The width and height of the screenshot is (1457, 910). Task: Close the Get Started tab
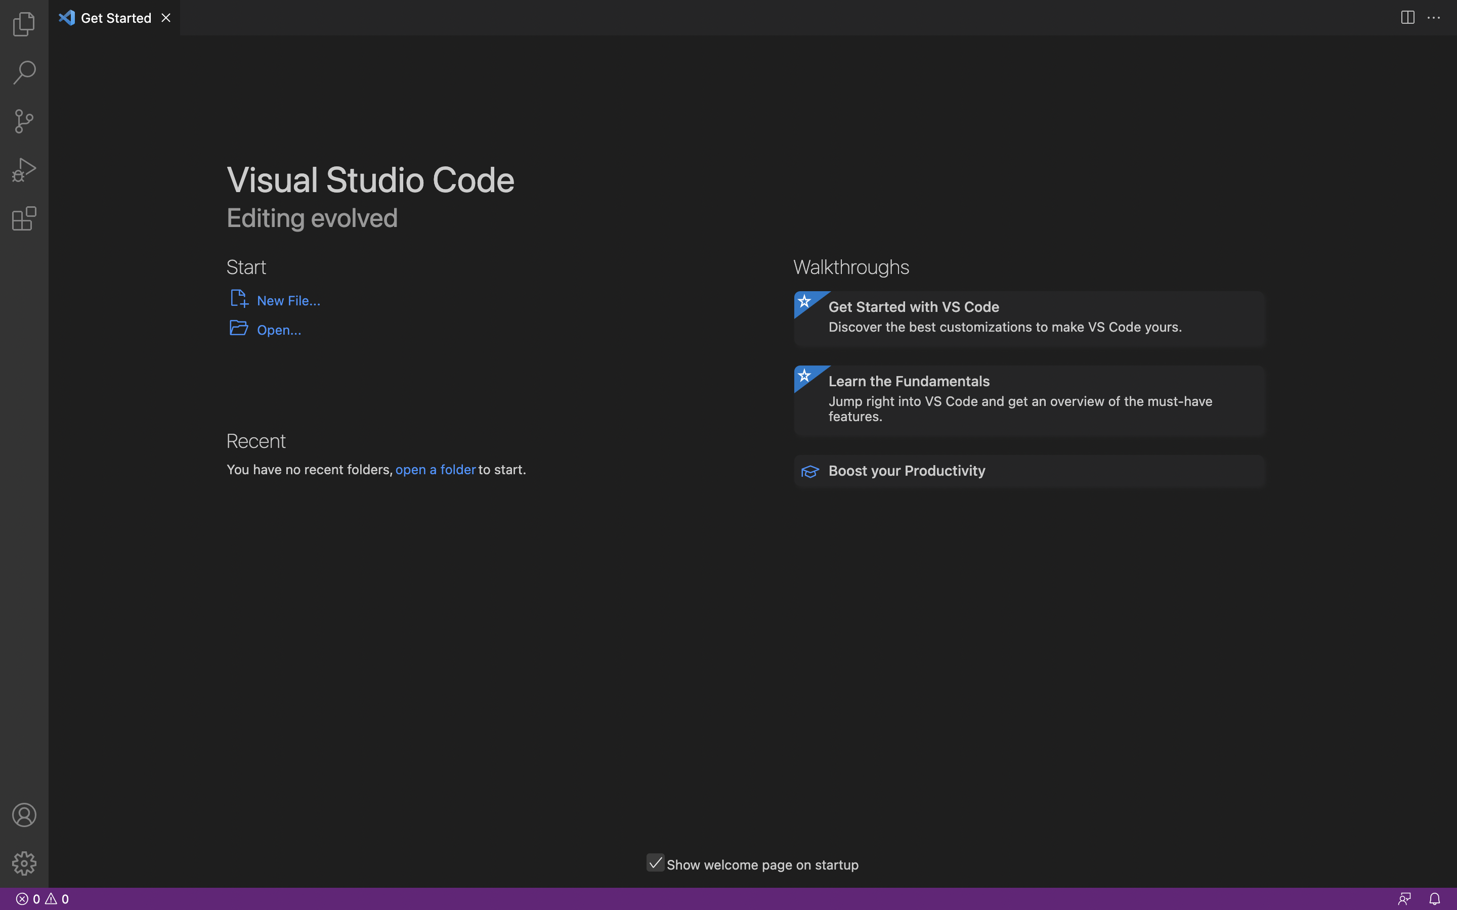pos(165,18)
